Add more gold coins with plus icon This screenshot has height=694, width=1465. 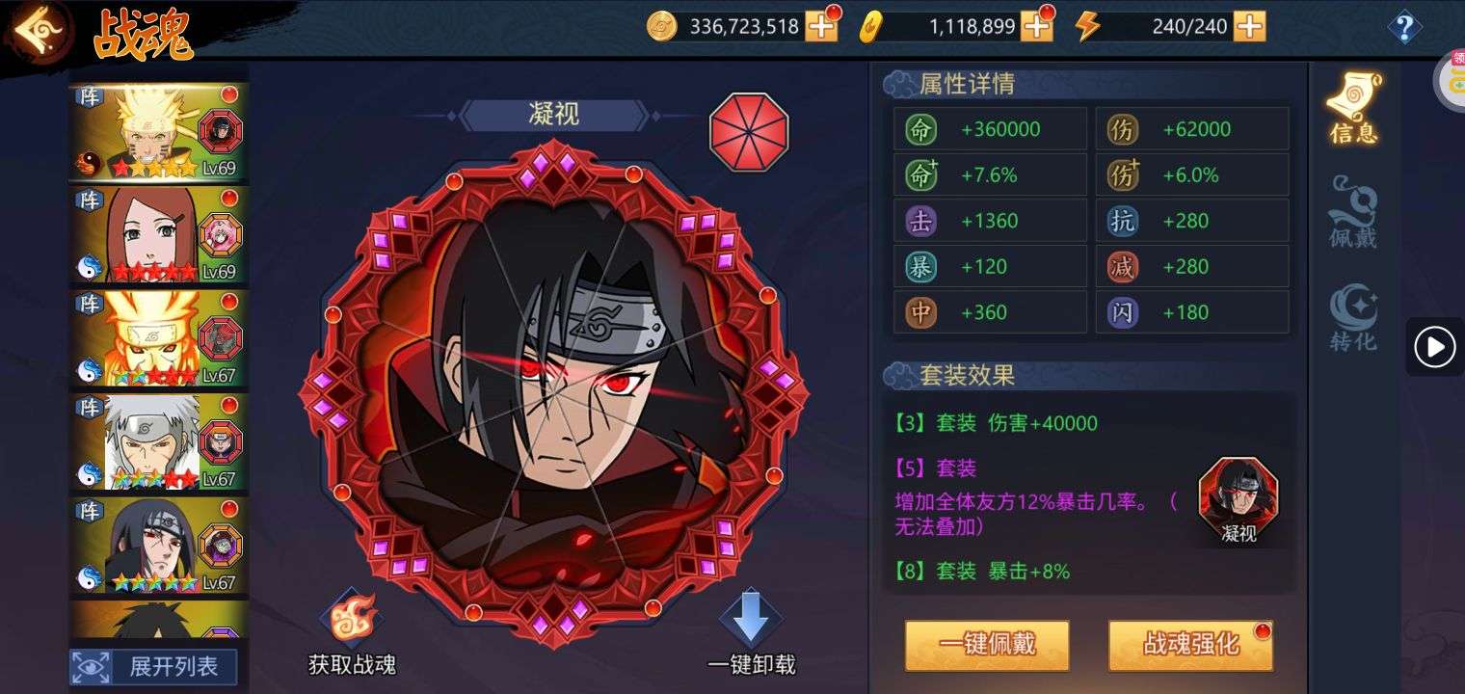pyautogui.click(x=822, y=26)
